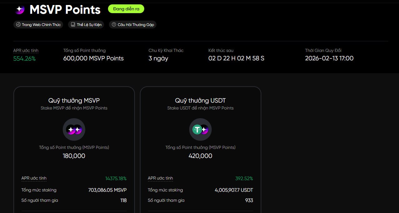
Task: Click APR ước tính label in USDT pool
Action: 160,178
